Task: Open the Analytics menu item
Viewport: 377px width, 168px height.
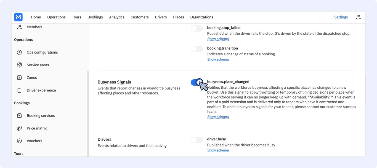Action: click(117, 17)
